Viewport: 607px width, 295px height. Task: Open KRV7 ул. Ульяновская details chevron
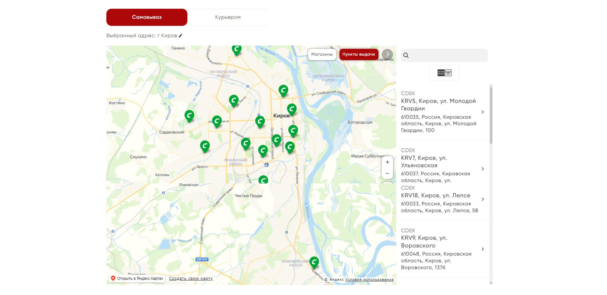pyautogui.click(x=483, y=169)
